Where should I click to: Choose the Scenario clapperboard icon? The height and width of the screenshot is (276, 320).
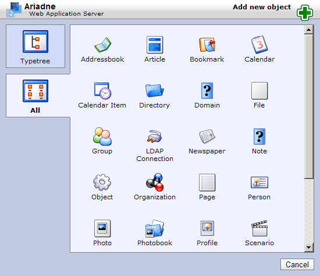[259, 228]
